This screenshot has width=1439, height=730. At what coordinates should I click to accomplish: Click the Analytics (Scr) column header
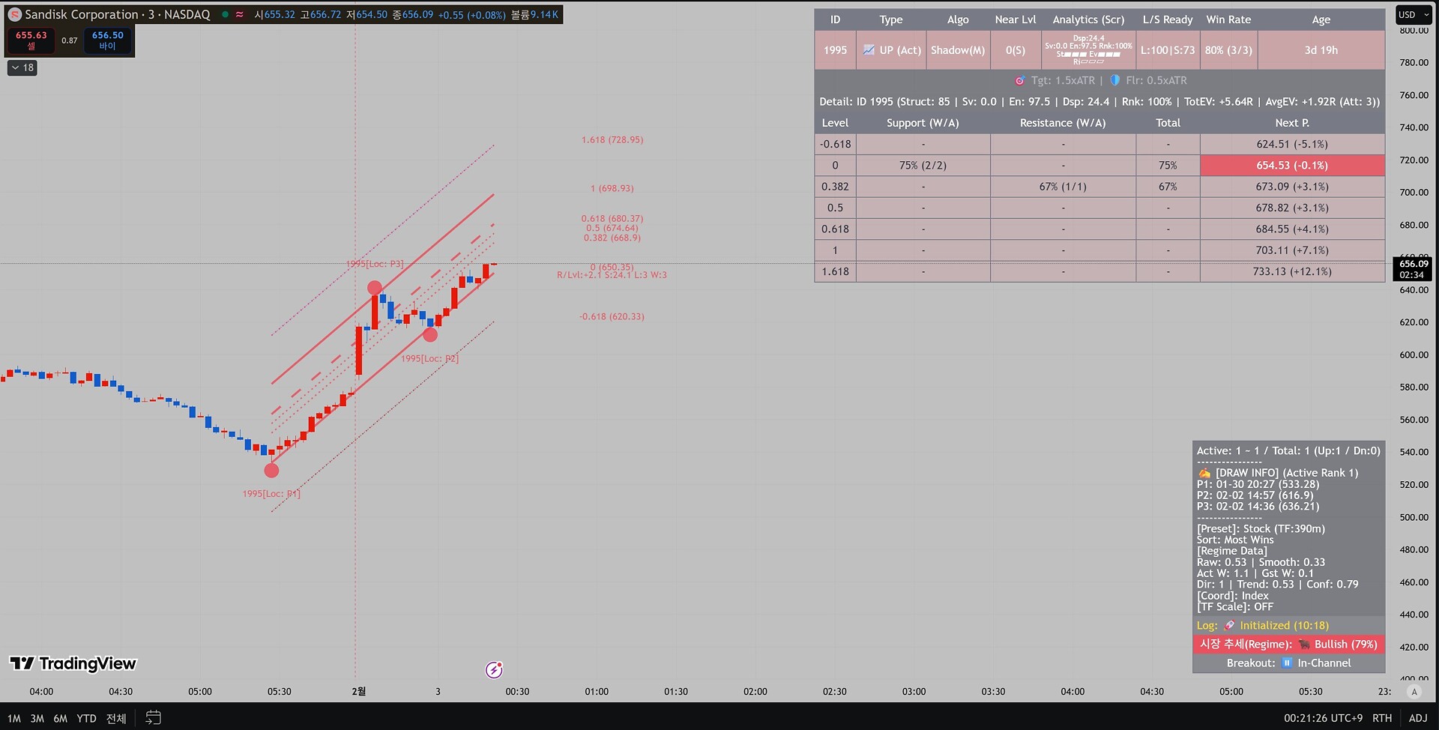1088,19
